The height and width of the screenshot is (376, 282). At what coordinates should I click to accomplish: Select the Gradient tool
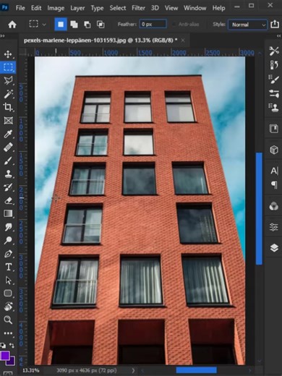tap(8, 213)
